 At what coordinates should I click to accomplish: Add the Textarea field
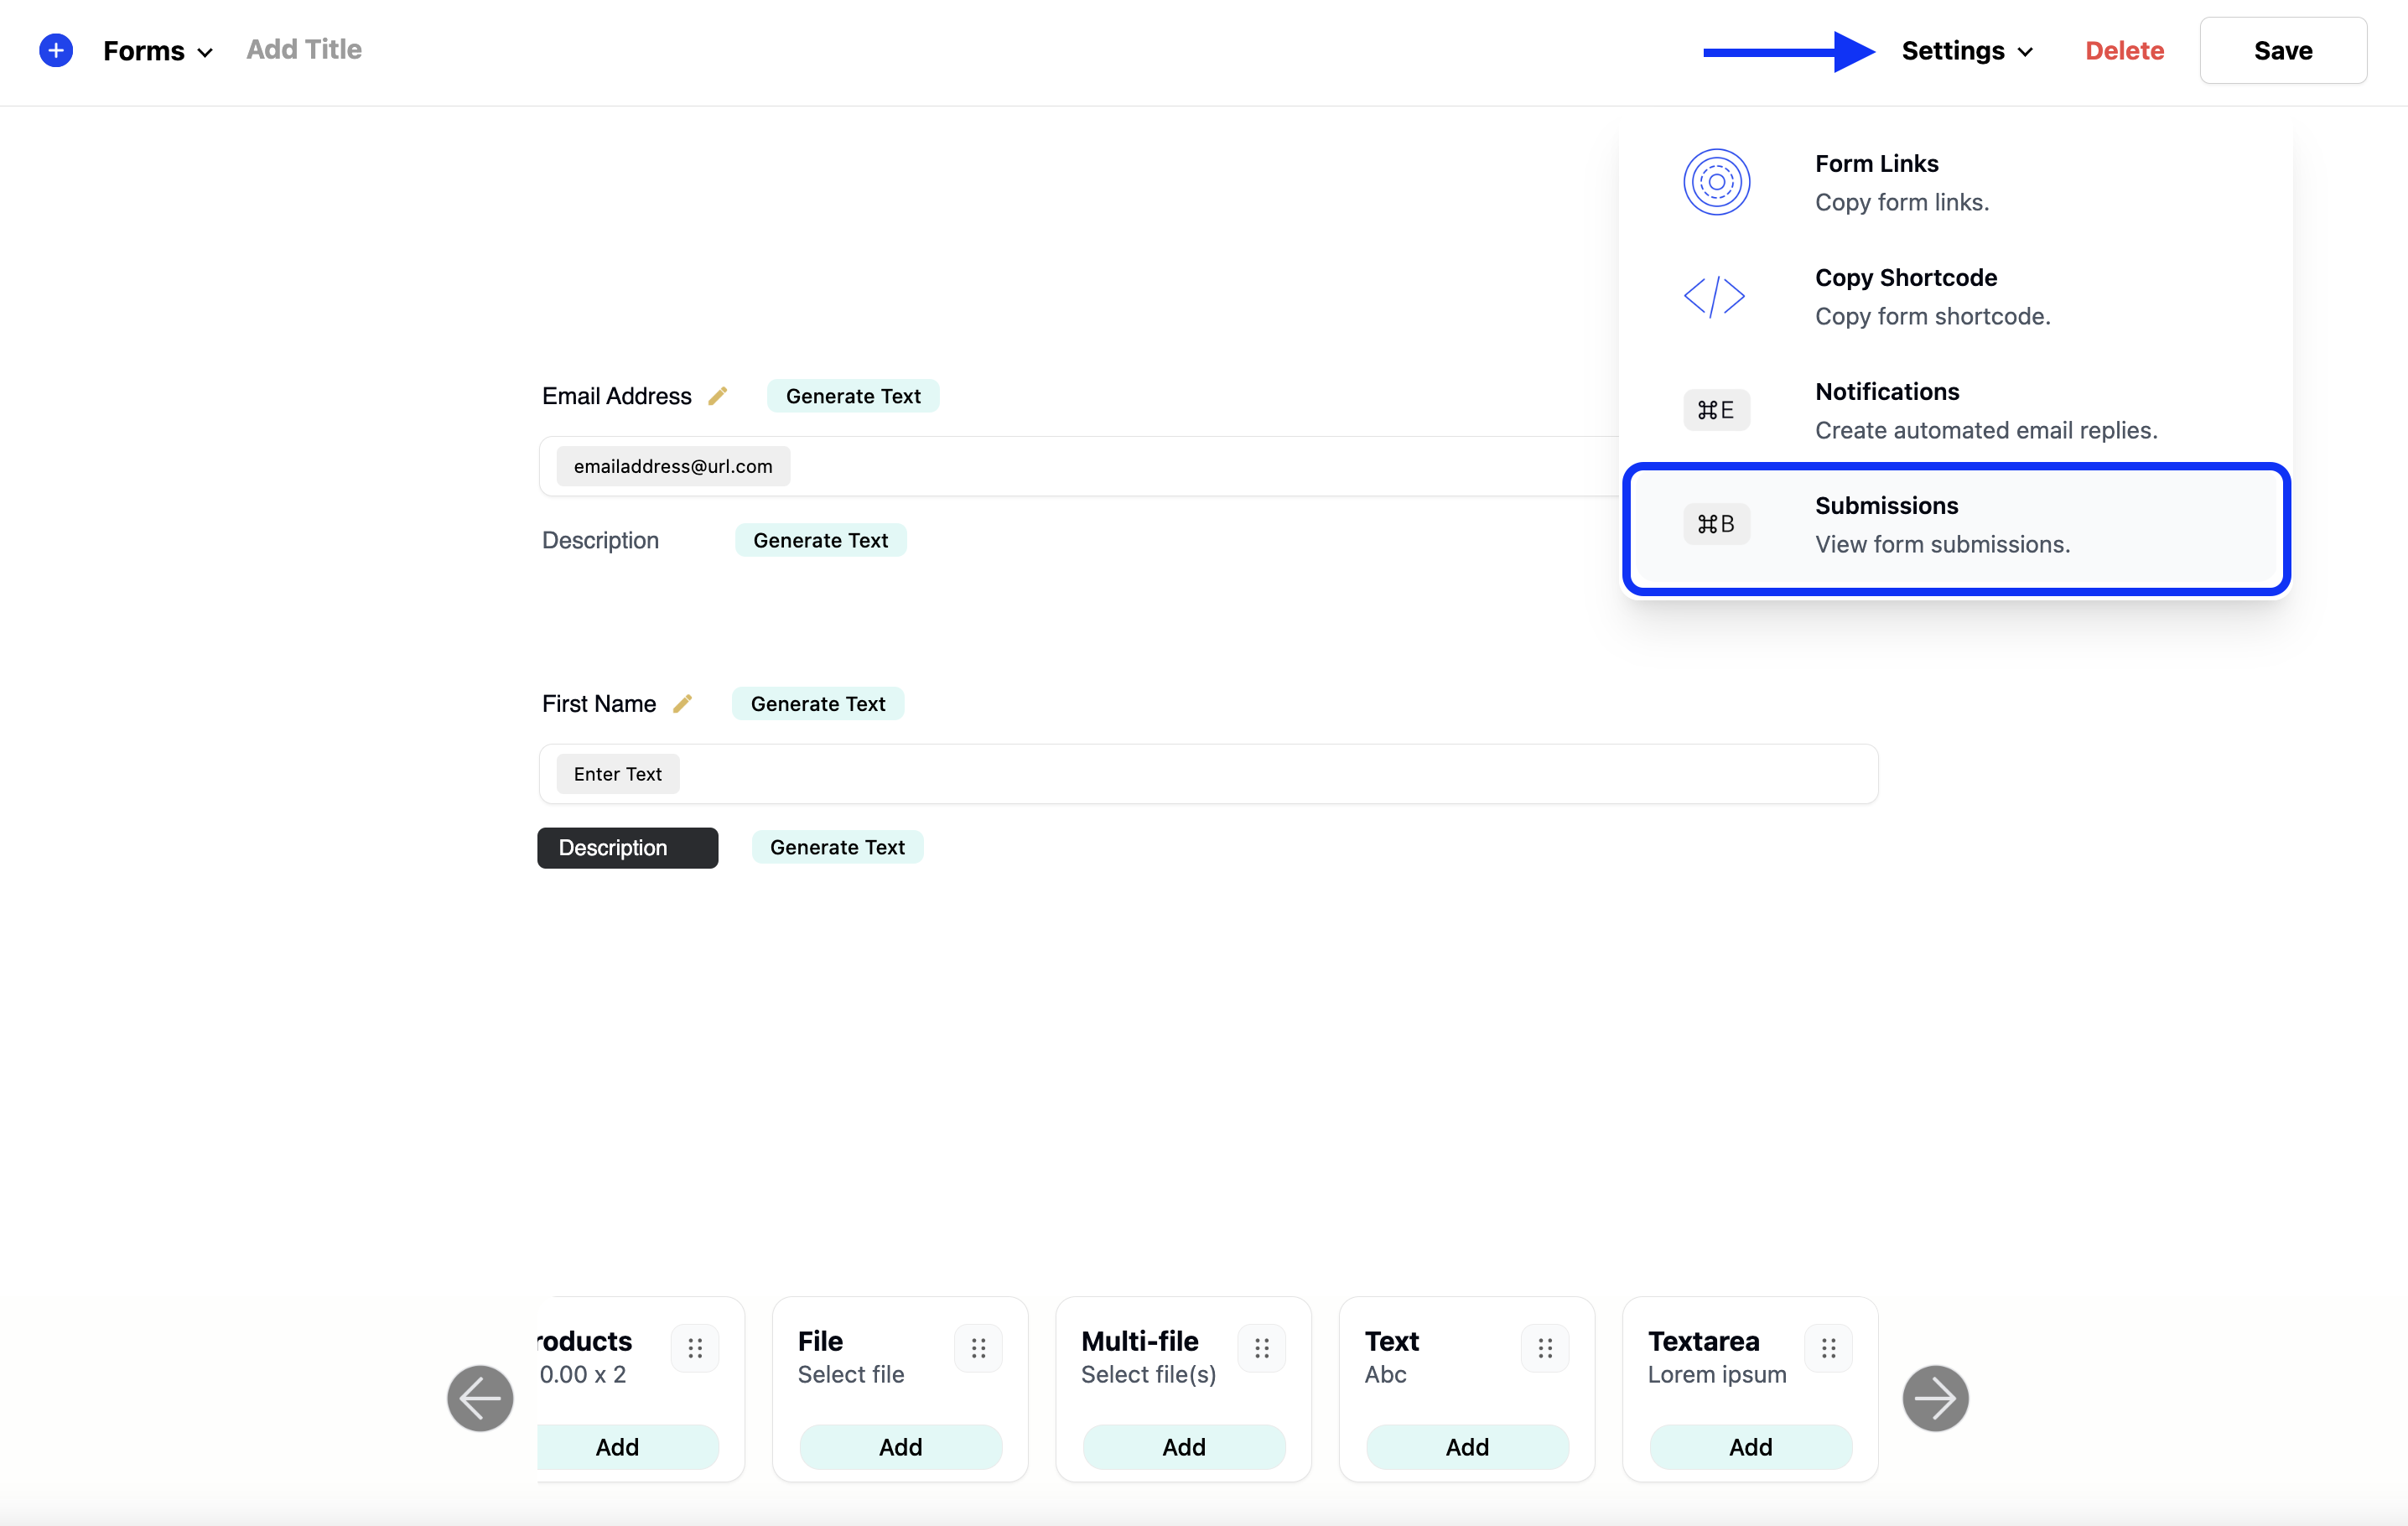click(x=1750, y=1447)
